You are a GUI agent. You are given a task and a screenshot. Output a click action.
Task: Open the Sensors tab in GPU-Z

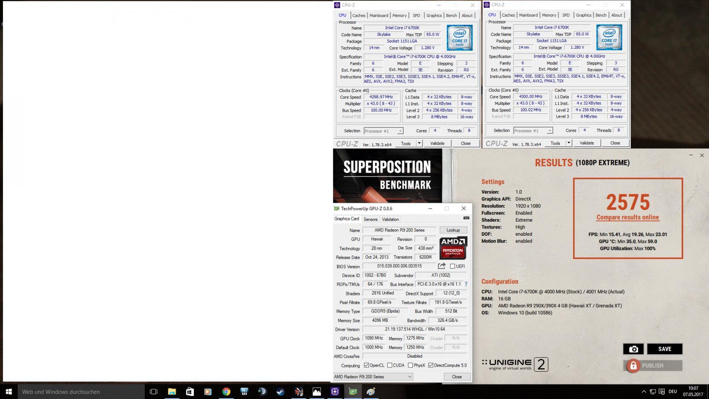click(370, 219)
